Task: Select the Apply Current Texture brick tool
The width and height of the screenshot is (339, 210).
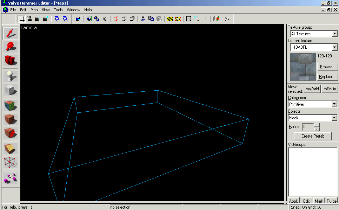Action: click(x=11, y=119)
